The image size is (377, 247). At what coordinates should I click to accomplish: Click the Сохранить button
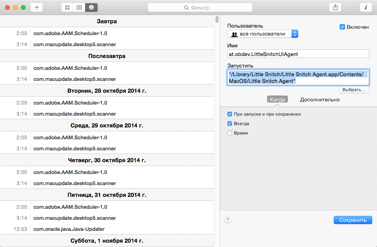click(x=353, y=220)
